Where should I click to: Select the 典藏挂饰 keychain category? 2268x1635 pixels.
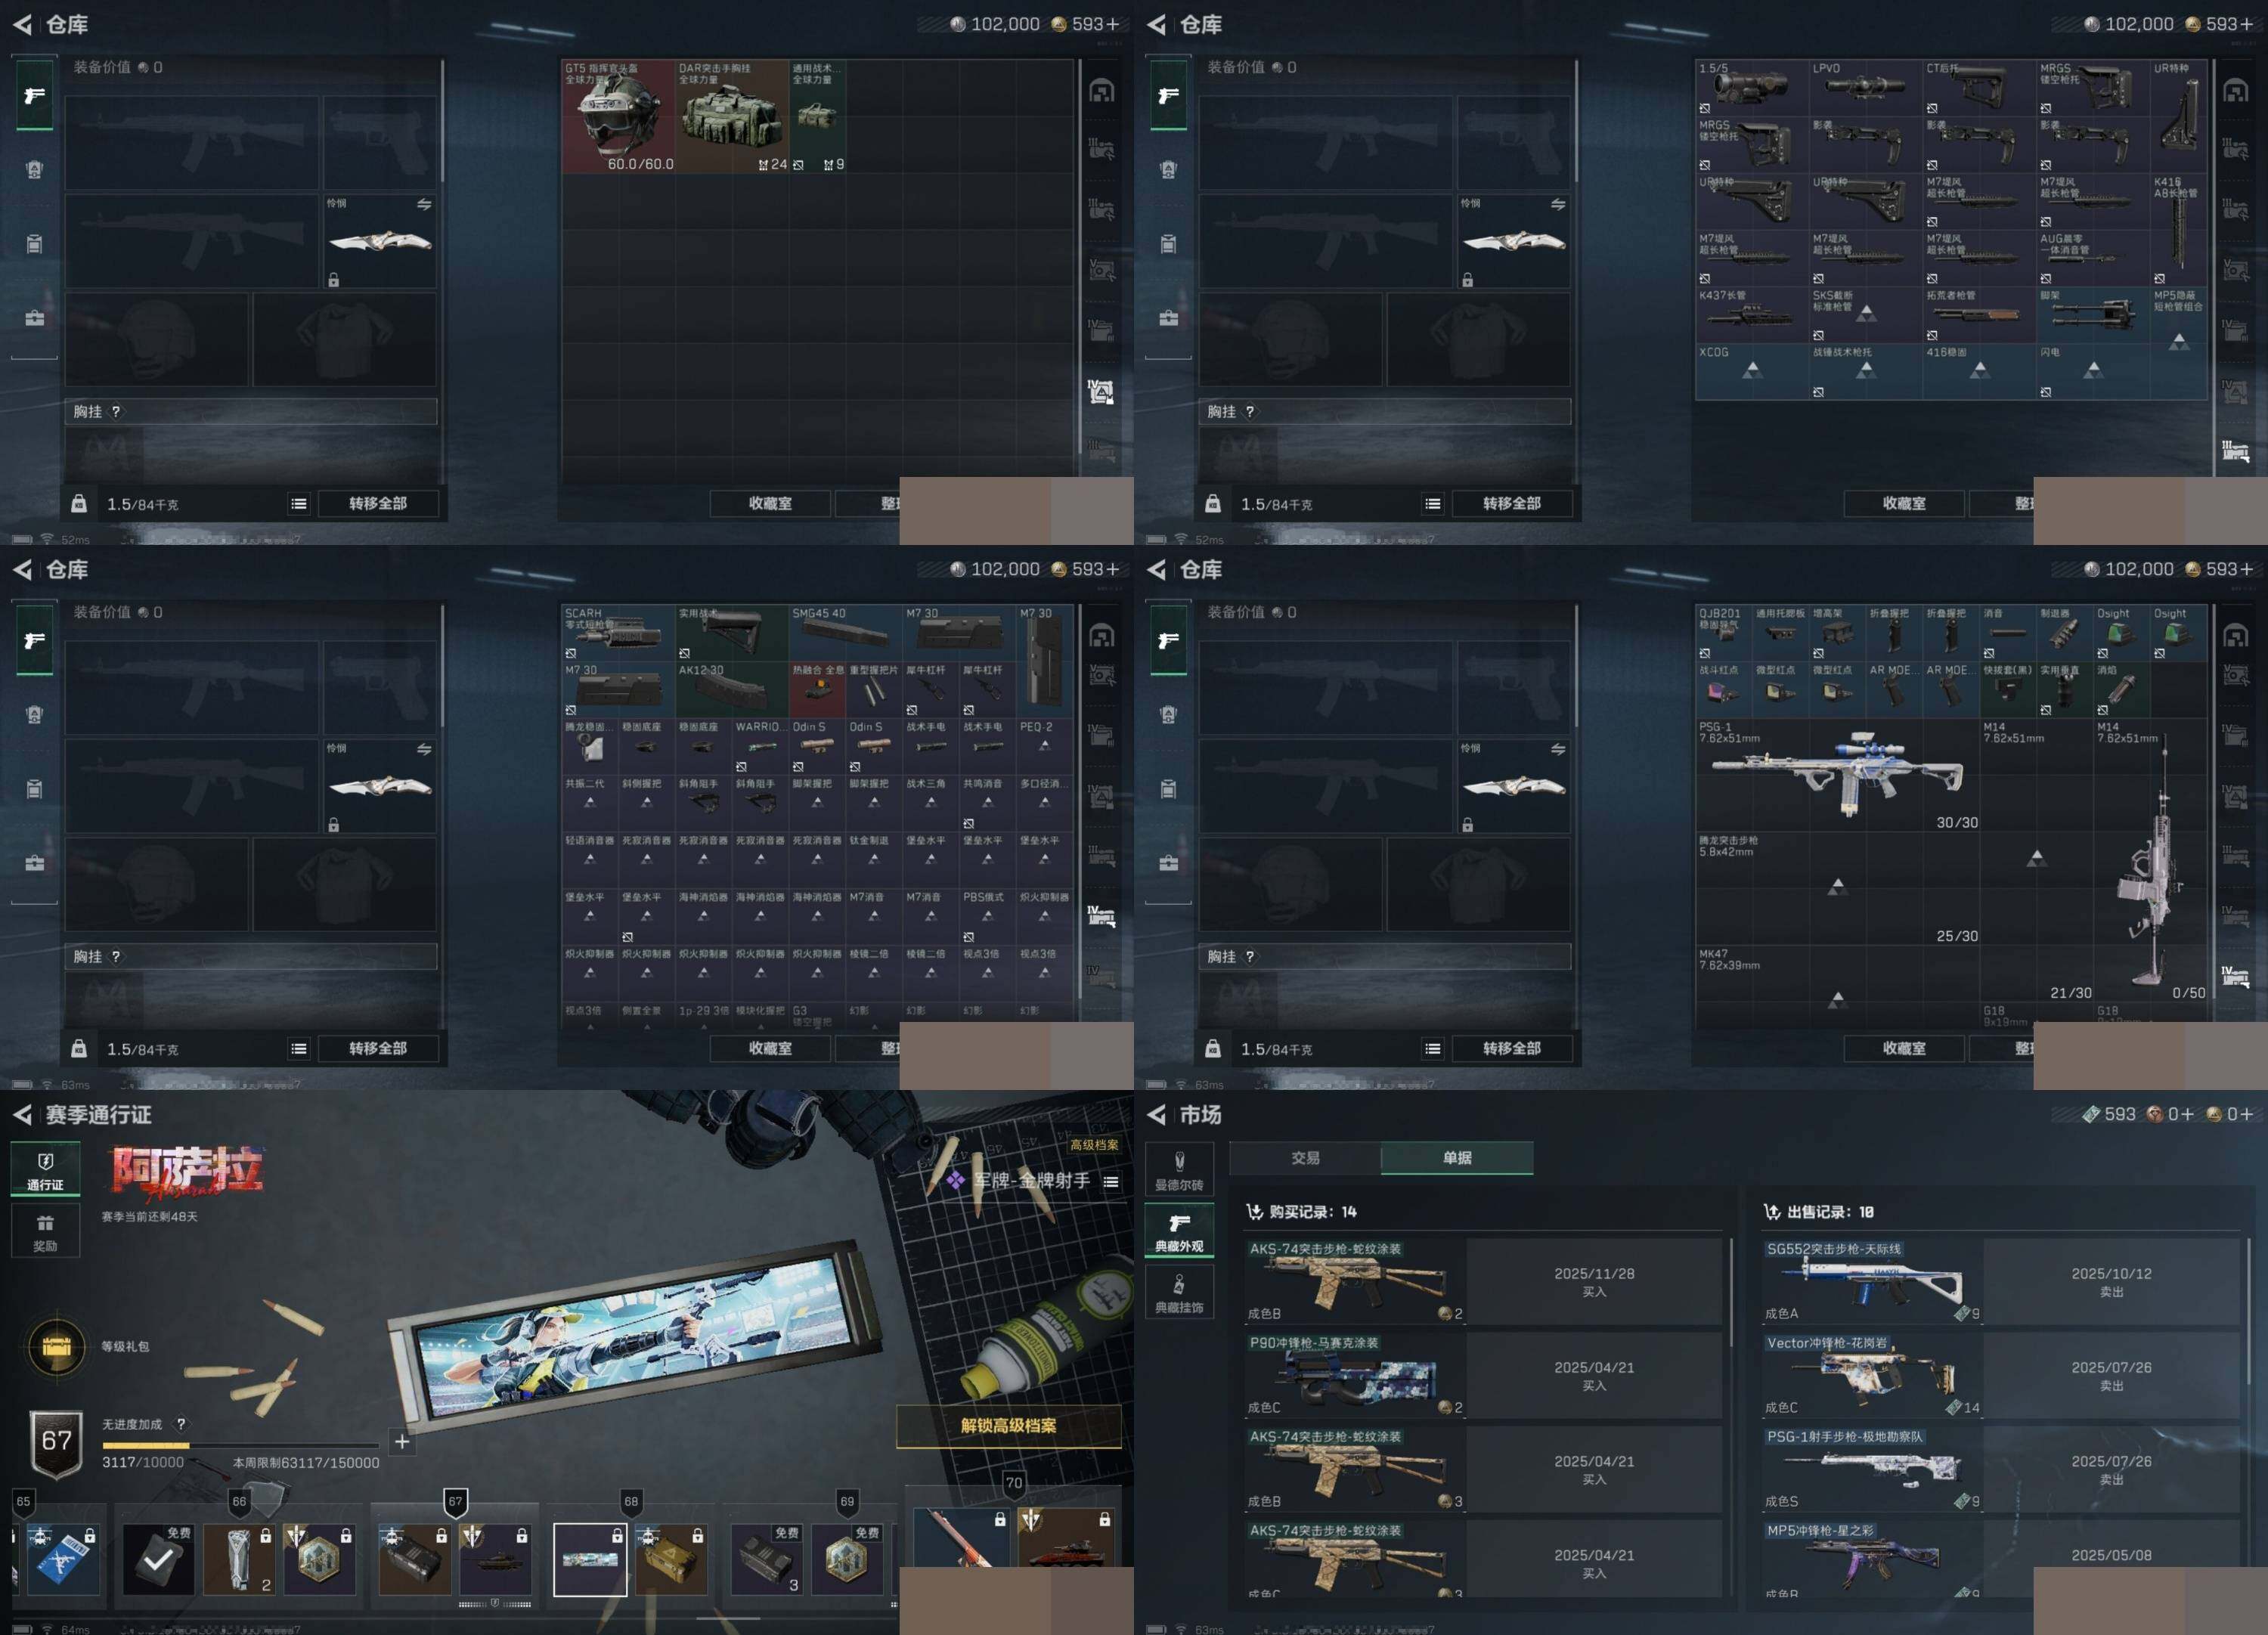click(1179, 1293)
